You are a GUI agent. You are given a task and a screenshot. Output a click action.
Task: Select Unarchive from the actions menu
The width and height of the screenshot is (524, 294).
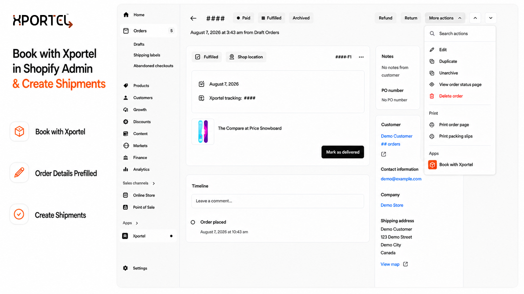(x=460, y=73)
